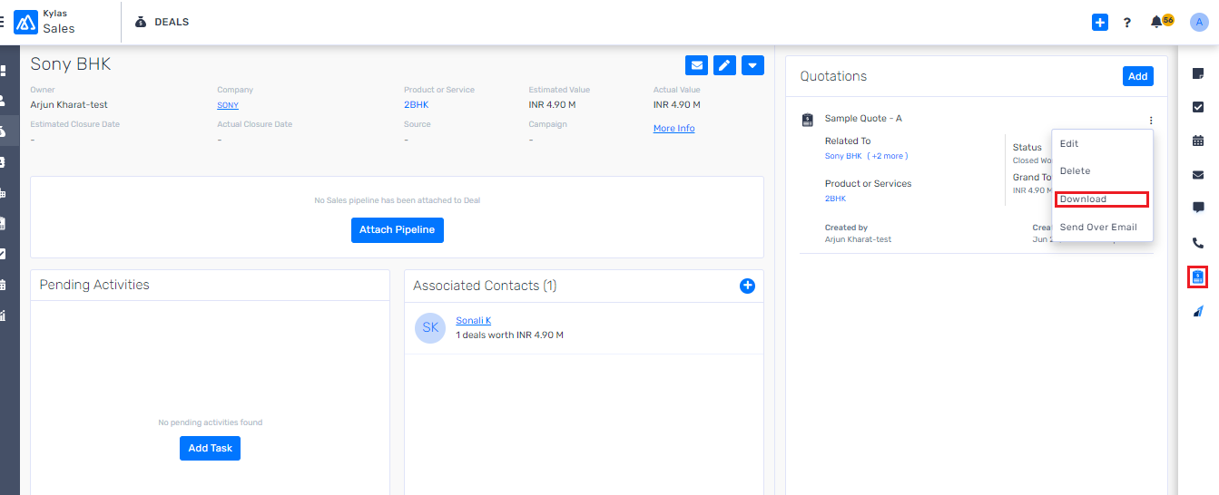Open Calls phone icon in right sidebar

click(1198, 242)
